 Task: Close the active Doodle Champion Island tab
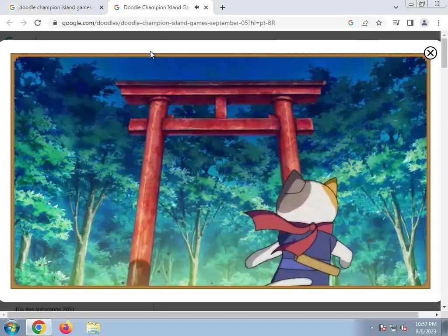tap(206, 8)
